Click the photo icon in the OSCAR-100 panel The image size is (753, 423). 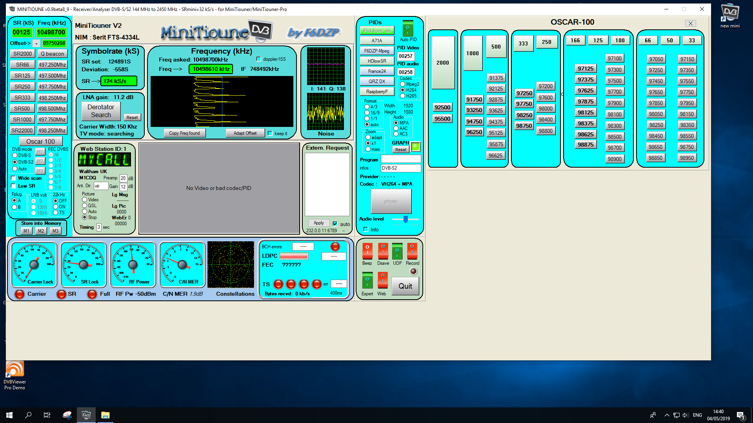[x=391, y=201]
